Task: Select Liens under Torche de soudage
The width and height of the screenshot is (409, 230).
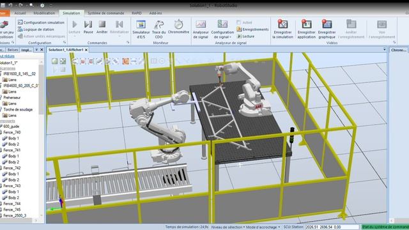Action: point(12,116)
